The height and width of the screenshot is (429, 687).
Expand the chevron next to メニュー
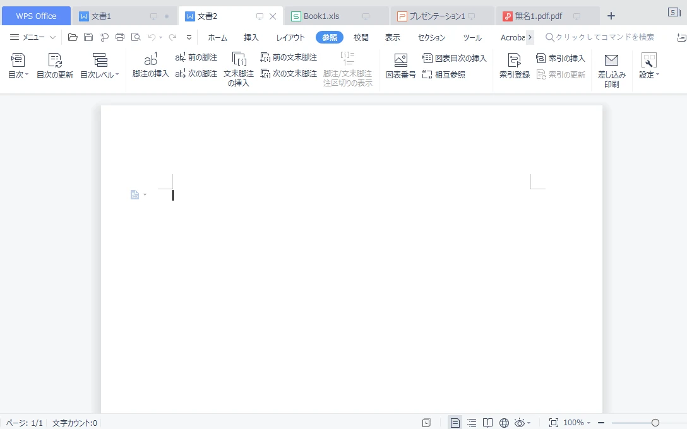52,38
